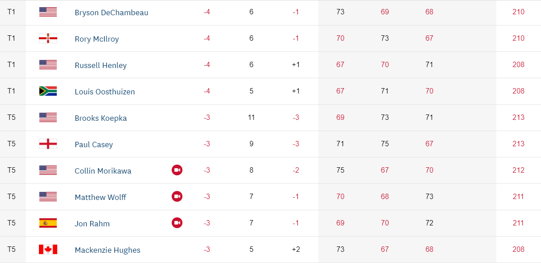Viewport: 541px width, 263px height.
Task: Click Spain flag next to Jon Rahm
Action: pyautogui.click(x=48, y=223)
